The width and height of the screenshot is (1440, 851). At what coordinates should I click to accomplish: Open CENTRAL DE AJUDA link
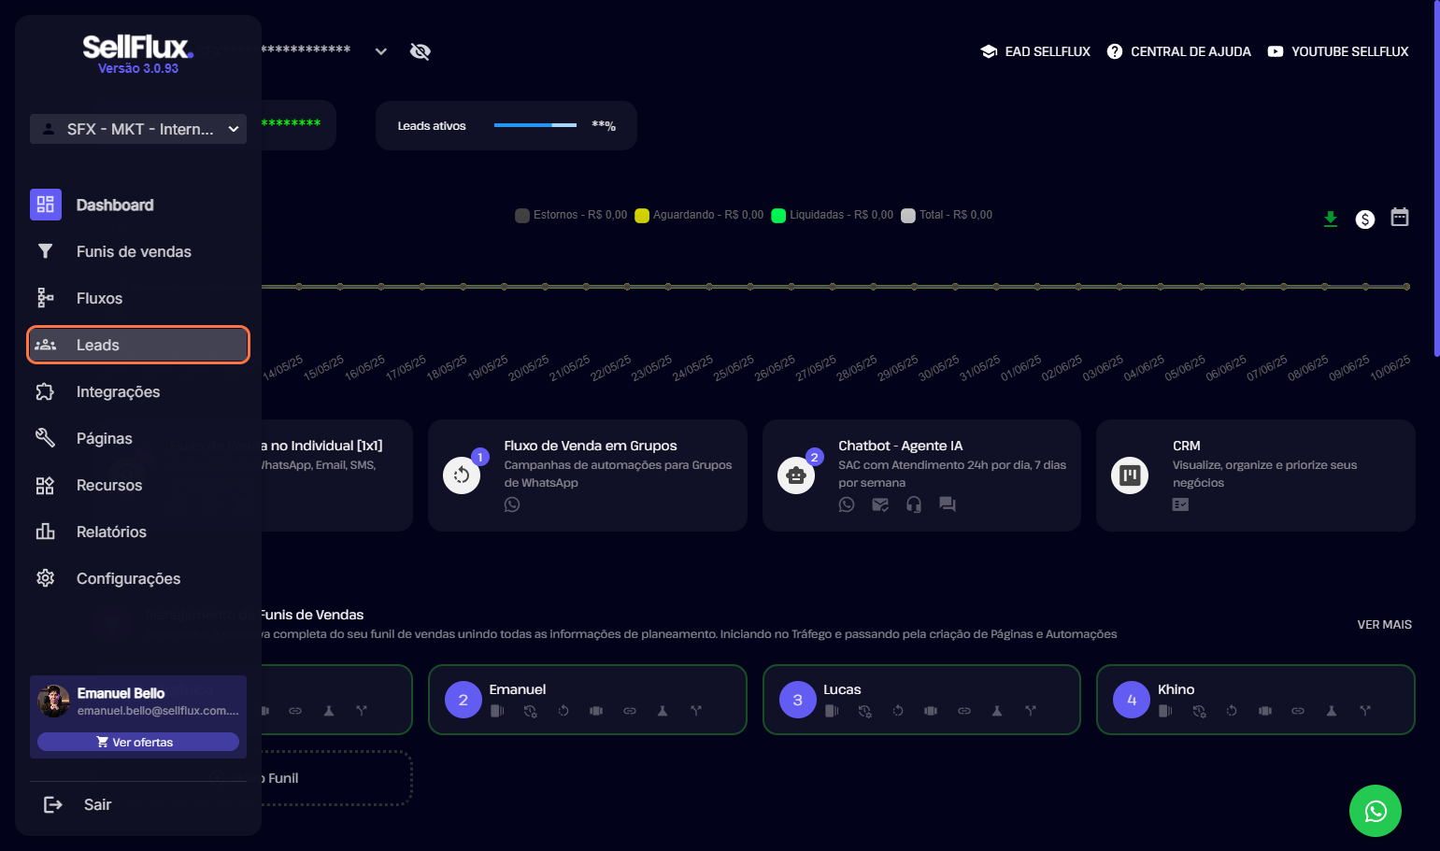click(x=1179, y=51)
